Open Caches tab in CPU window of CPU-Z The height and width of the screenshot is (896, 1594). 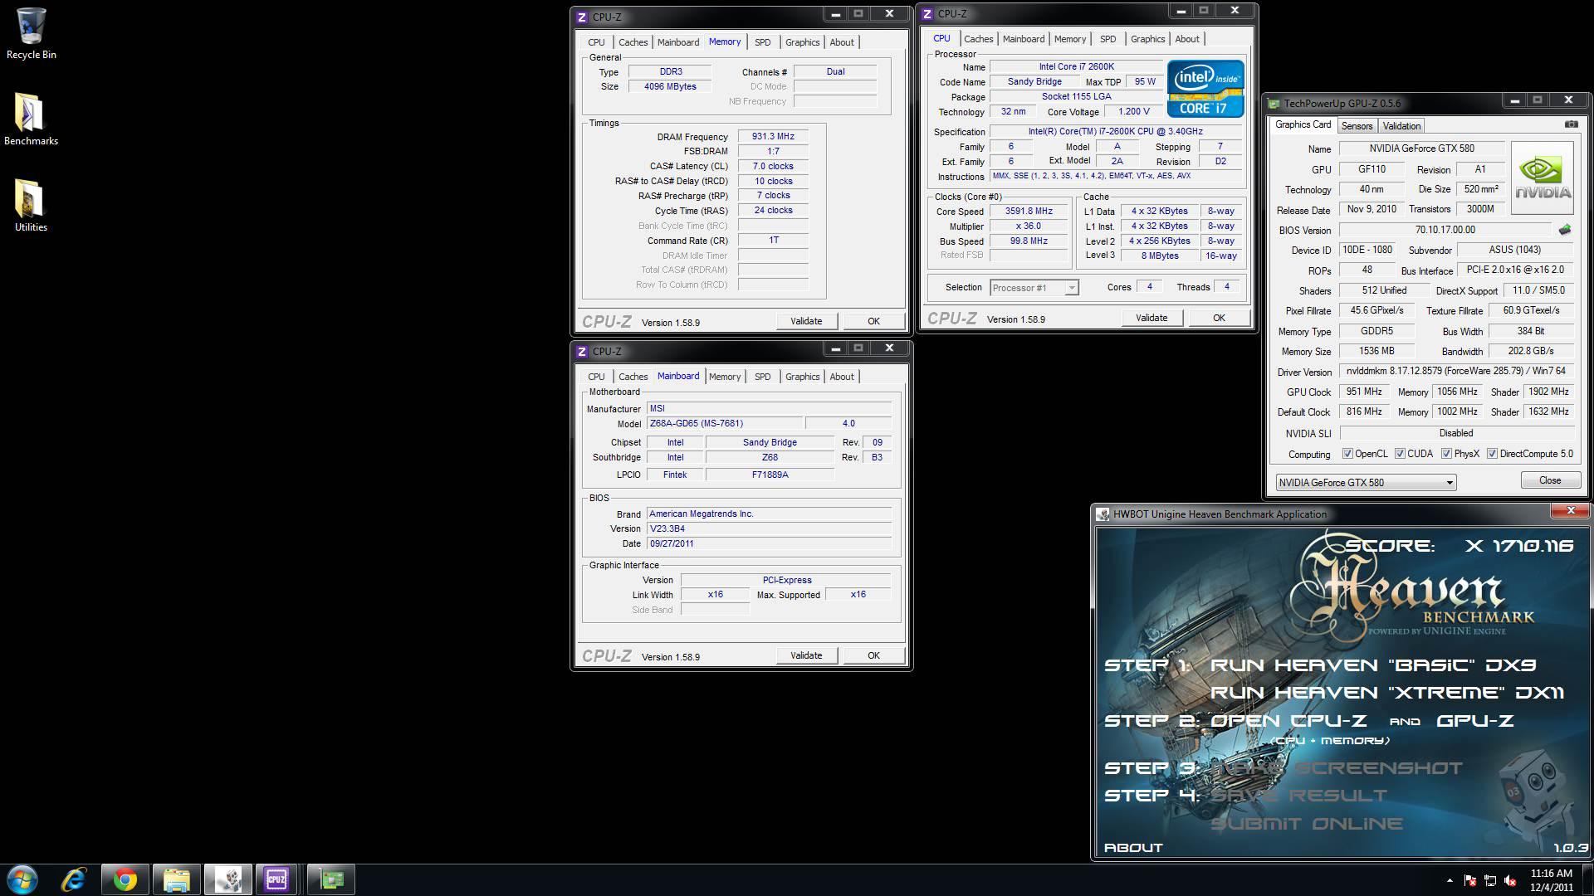[978, 39]
